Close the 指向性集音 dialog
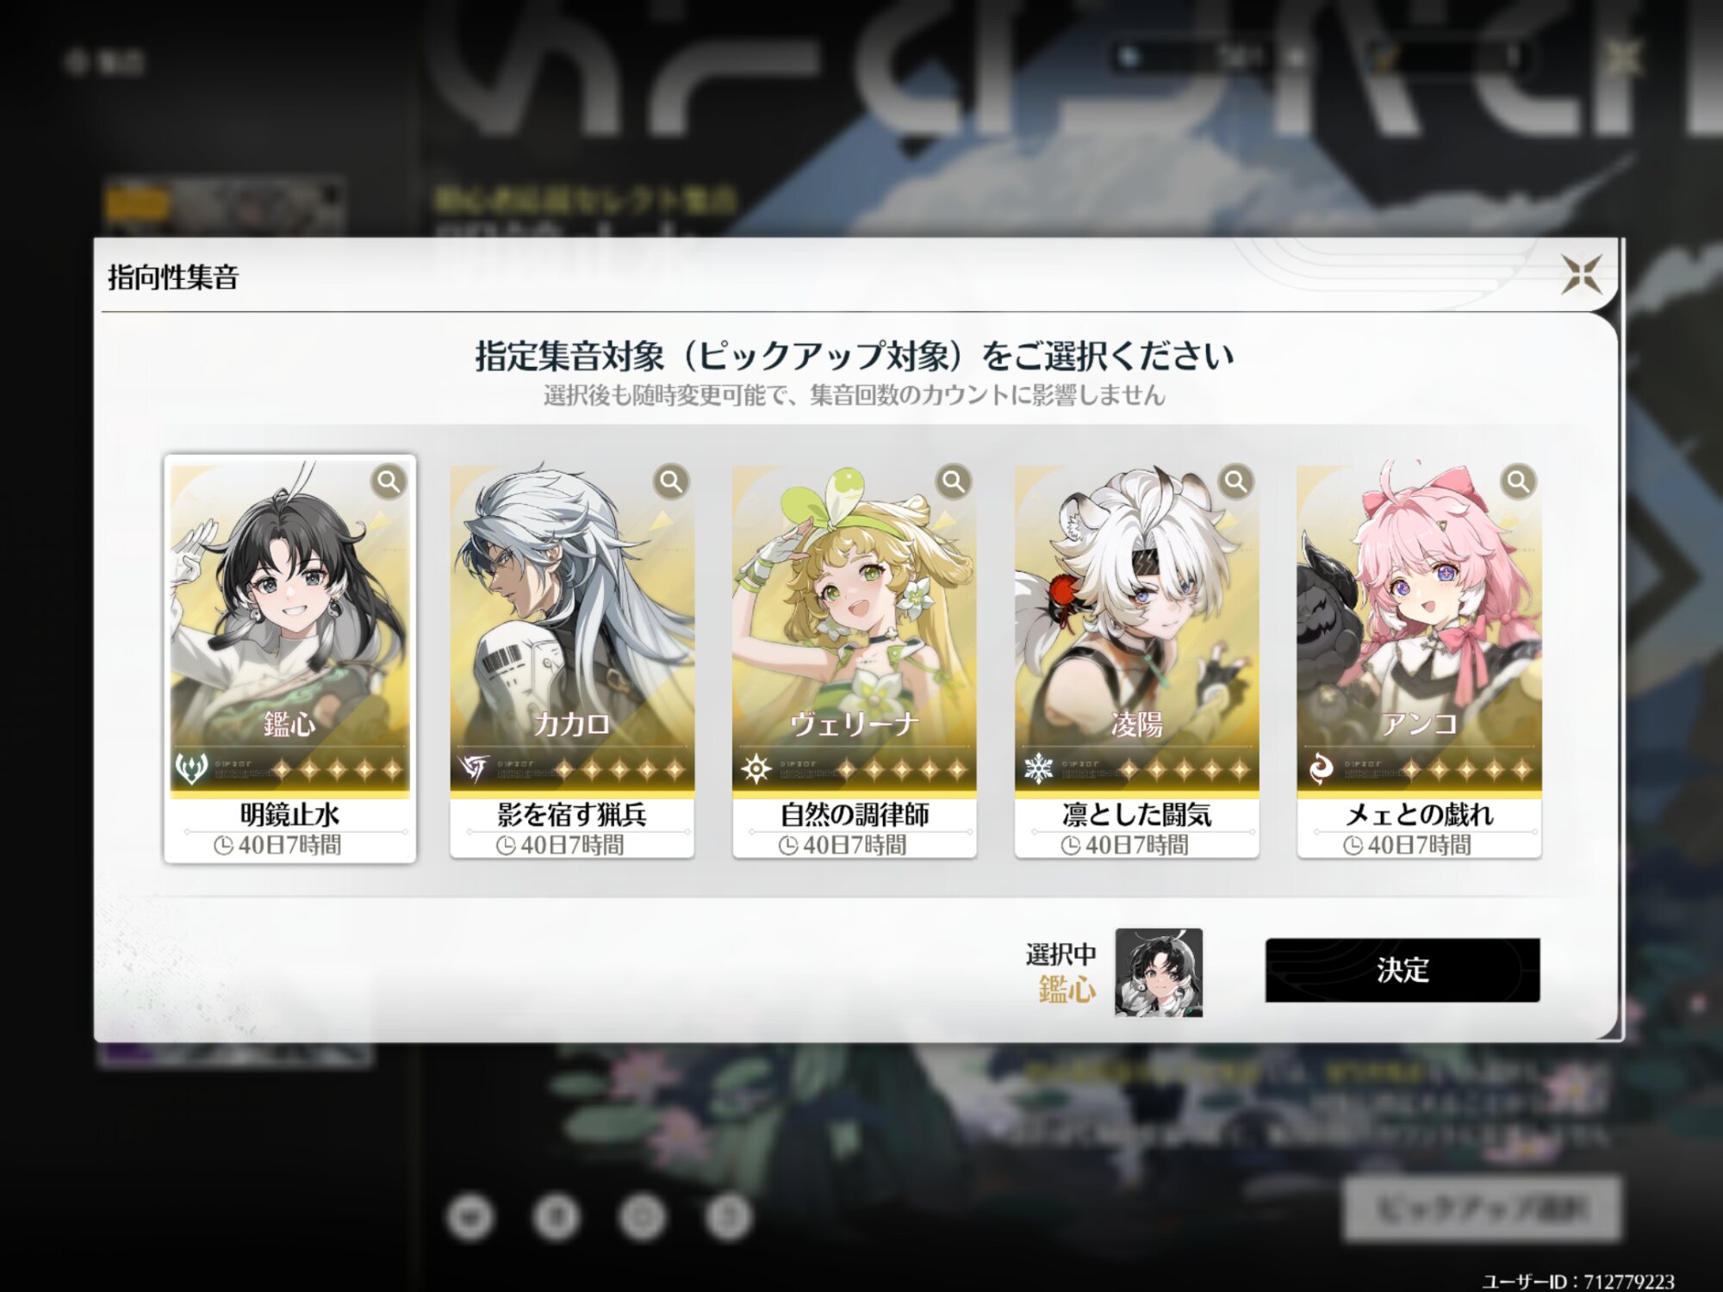 1582,275
